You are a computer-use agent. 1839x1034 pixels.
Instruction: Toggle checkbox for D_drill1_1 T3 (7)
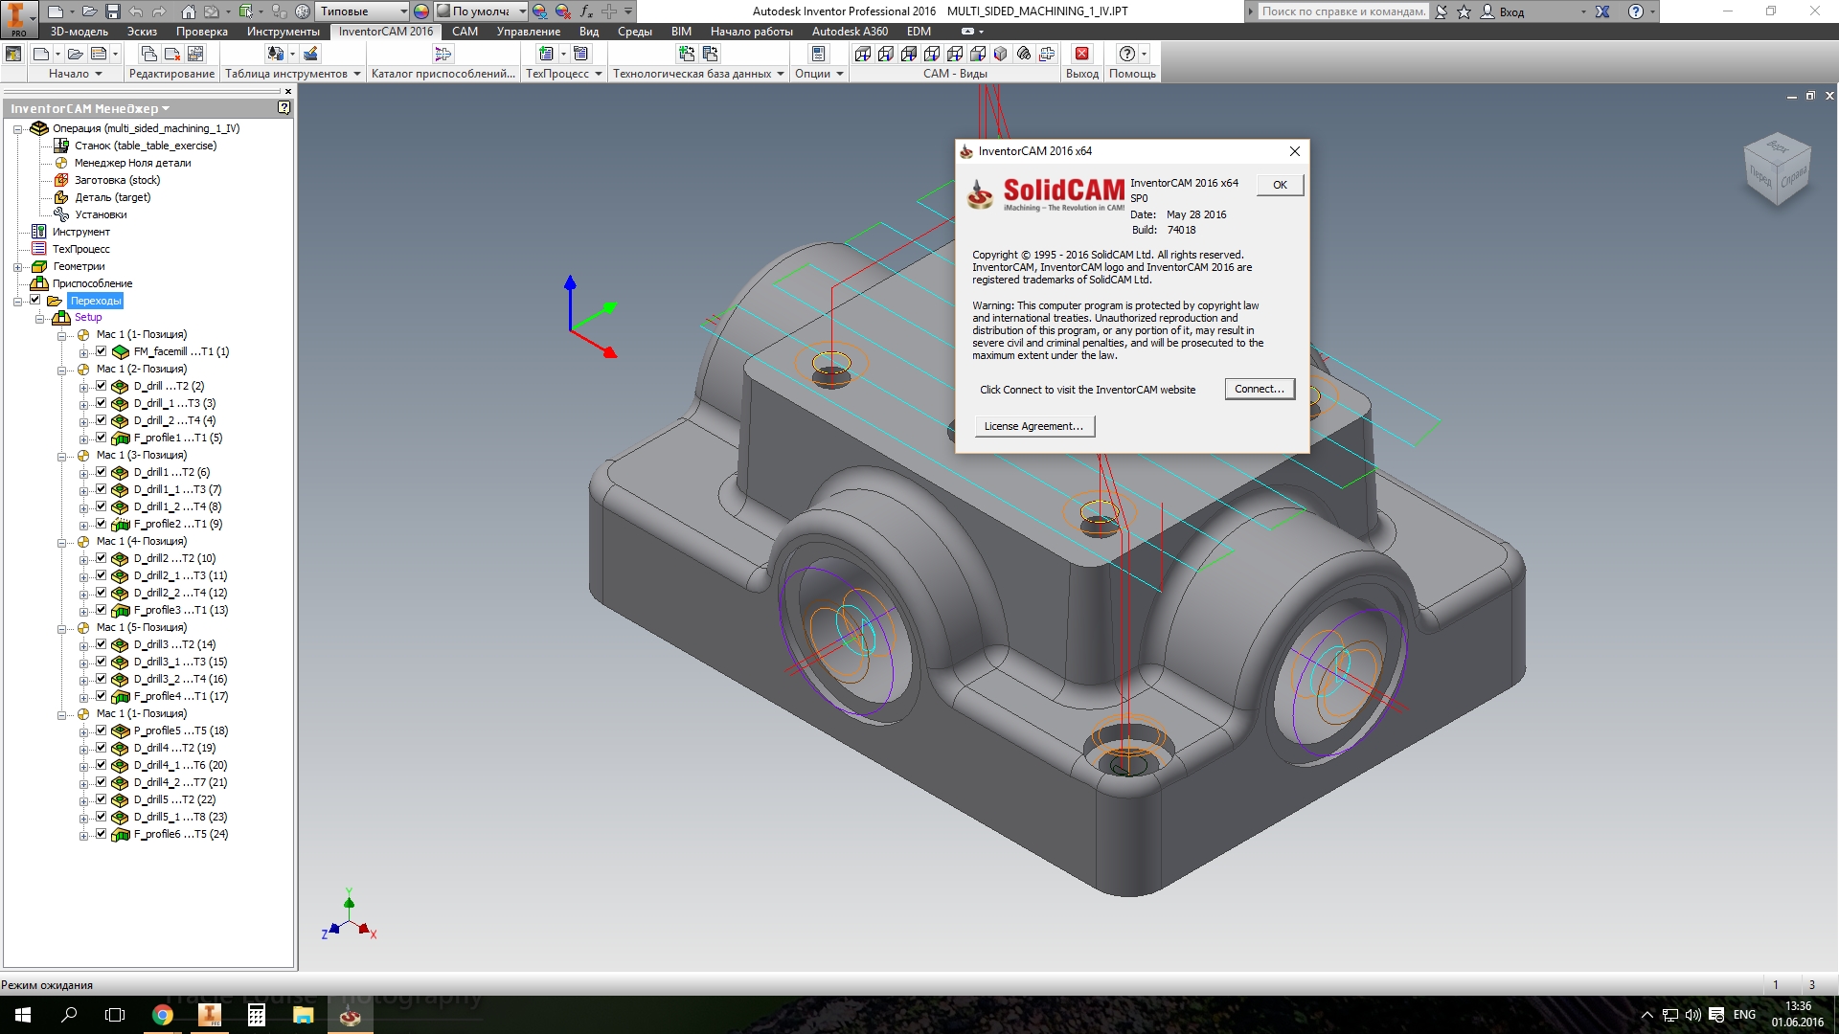pos(101,489)
